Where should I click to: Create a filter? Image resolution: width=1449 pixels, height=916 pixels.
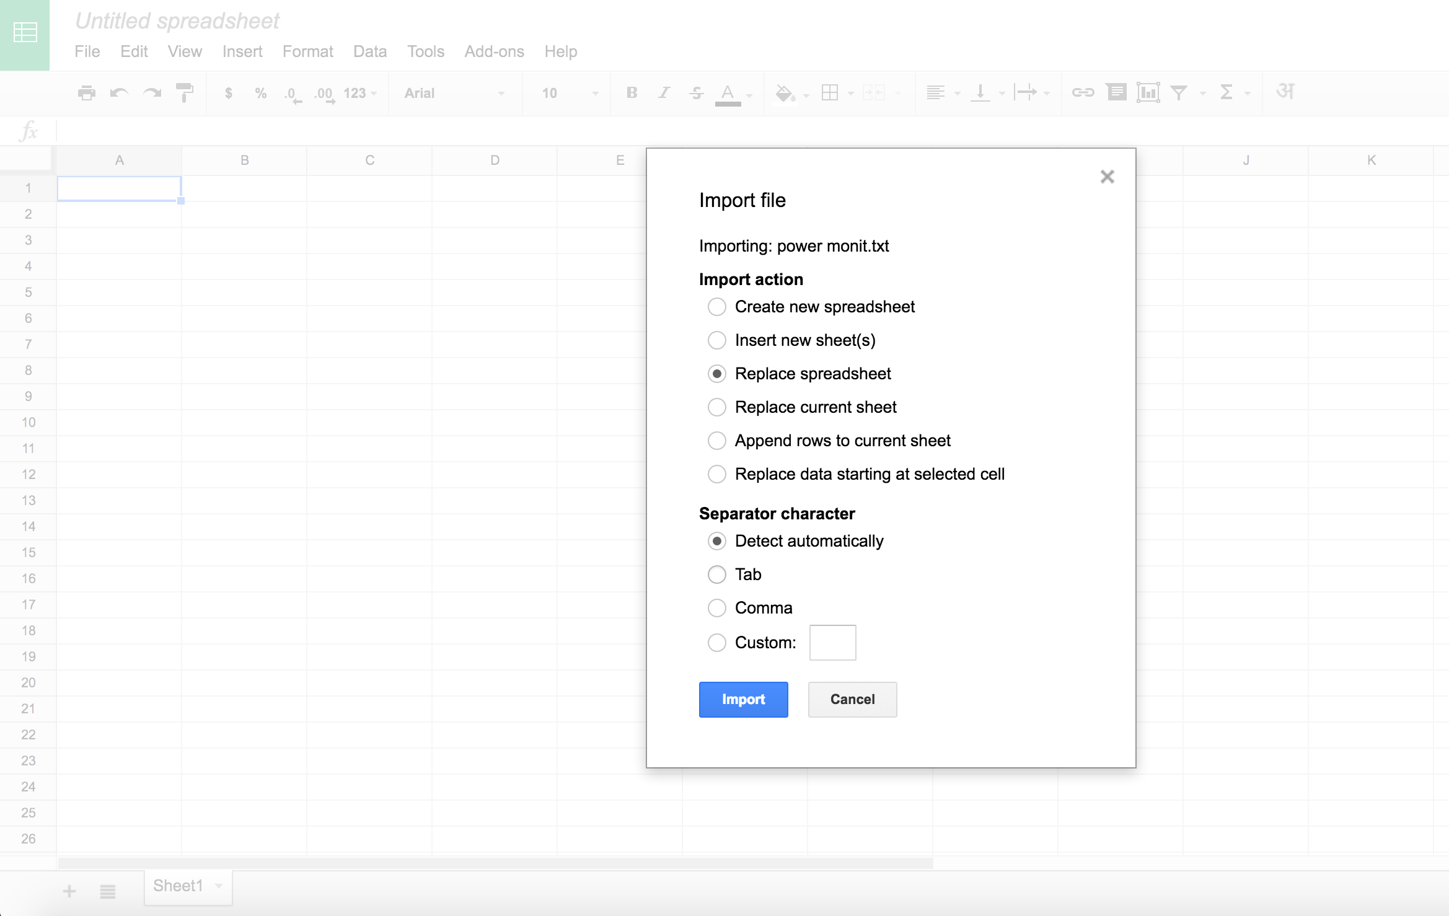tap(1179, 92)
